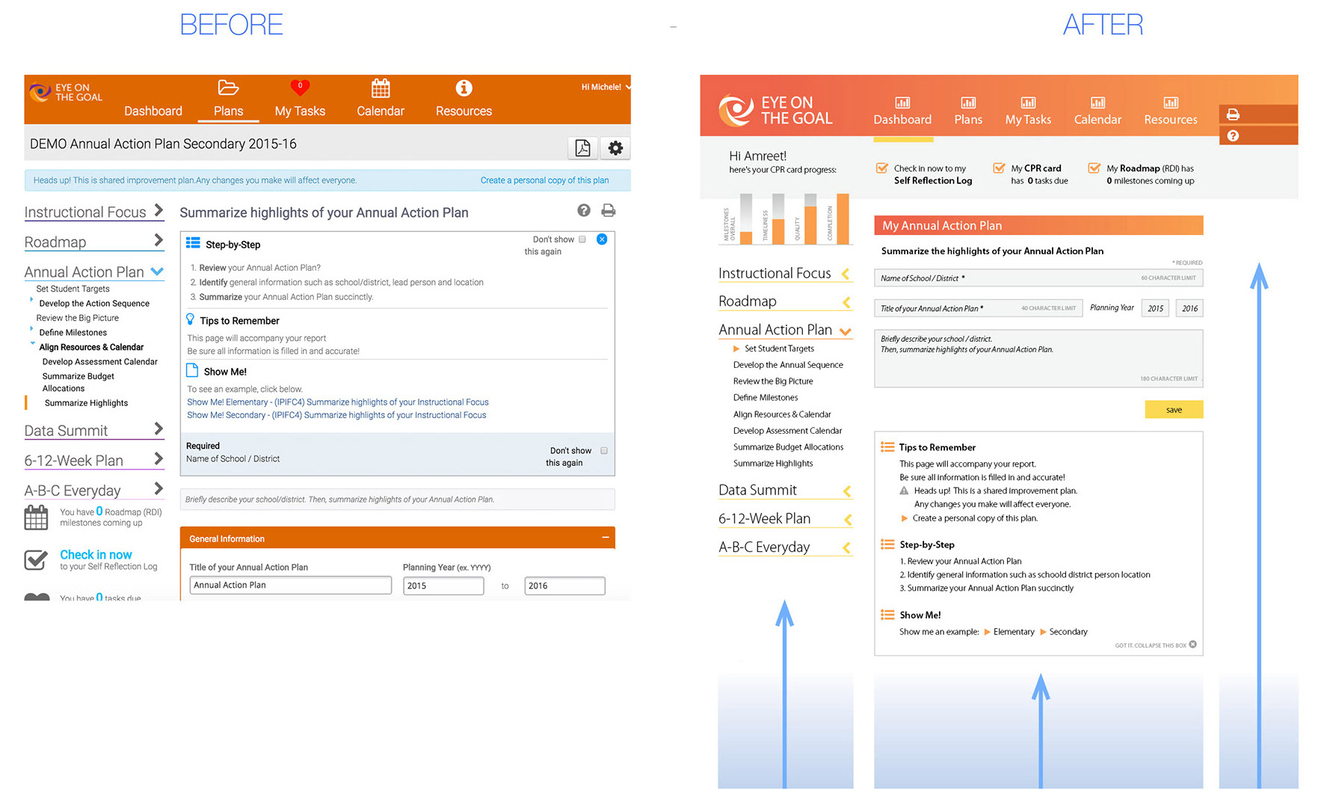Open Show Me! Secondary example link in Before

[x=336, y=415]
